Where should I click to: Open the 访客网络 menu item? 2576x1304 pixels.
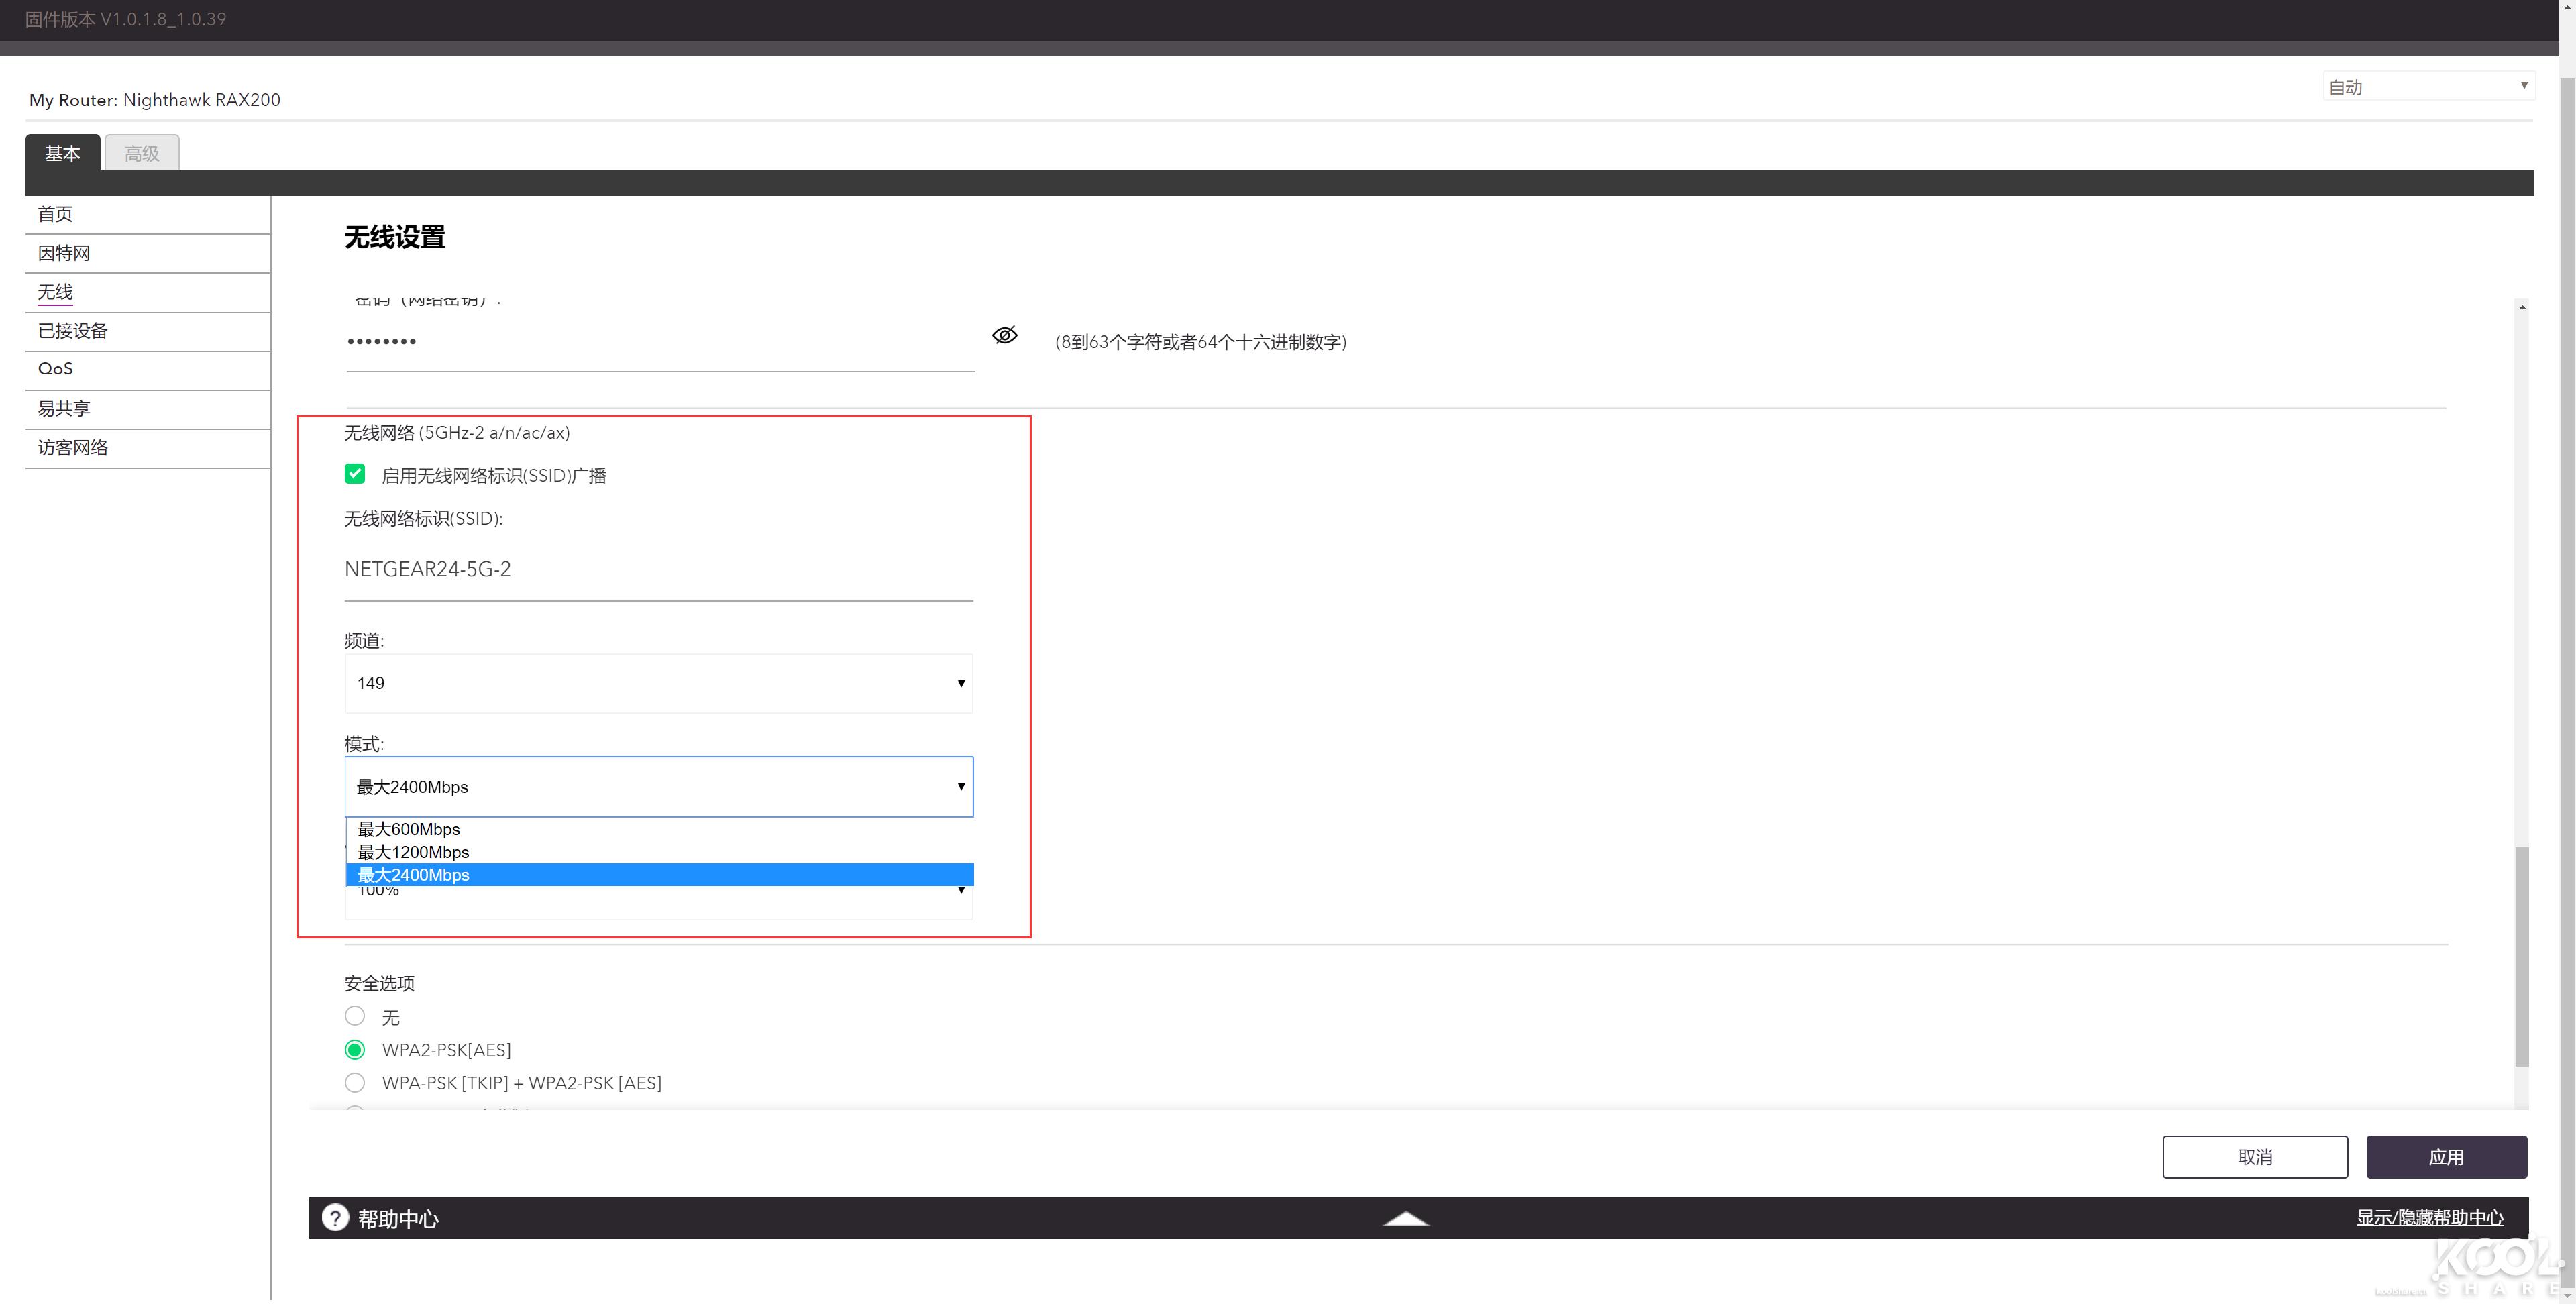click(x=73, y=448)
